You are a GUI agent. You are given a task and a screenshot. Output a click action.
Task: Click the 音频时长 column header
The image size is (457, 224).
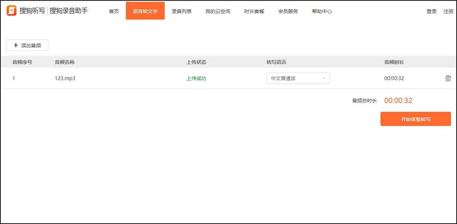coord(394,62)
